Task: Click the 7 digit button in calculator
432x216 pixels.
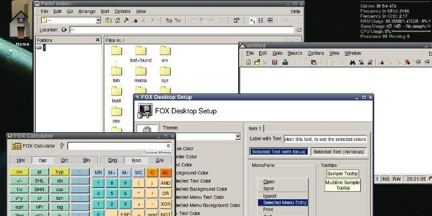Action: click(98, 183)
